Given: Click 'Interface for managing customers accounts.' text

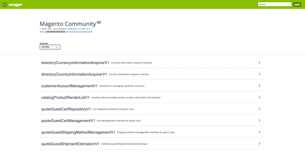Looking at the screenshot, I should [122, 86].
